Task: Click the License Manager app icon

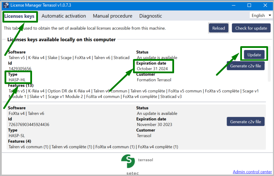Action: tap(6, 5)
